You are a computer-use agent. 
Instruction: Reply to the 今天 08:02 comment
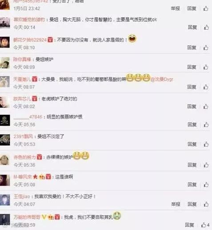(x=192, y=107)
